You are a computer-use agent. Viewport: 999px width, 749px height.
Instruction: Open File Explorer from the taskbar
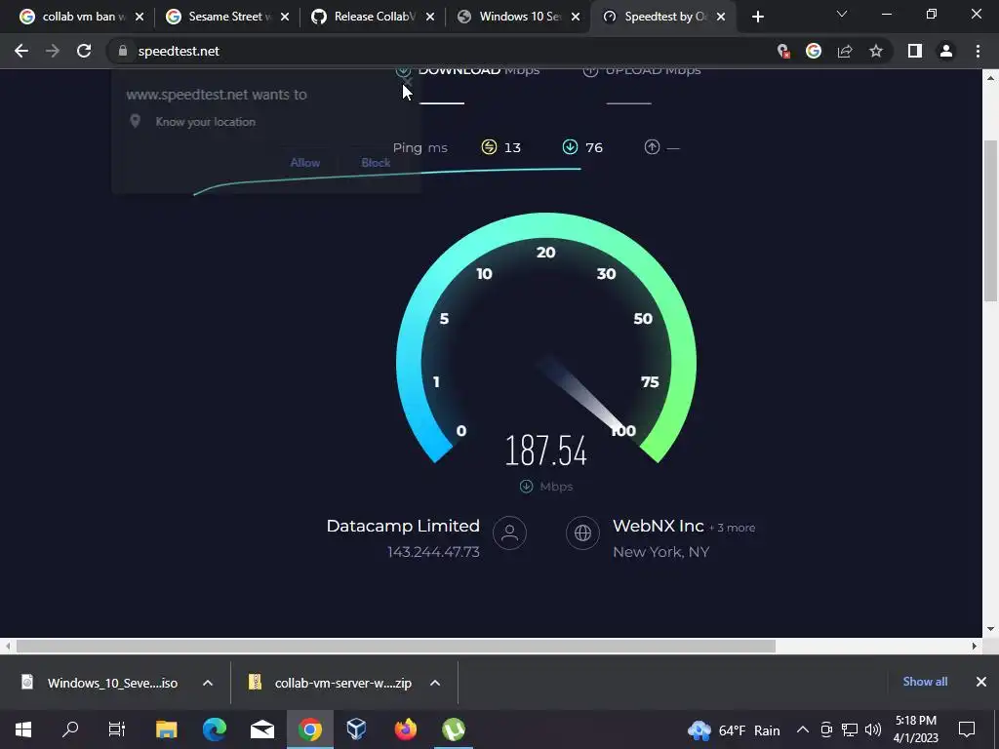tap(166, 729)
